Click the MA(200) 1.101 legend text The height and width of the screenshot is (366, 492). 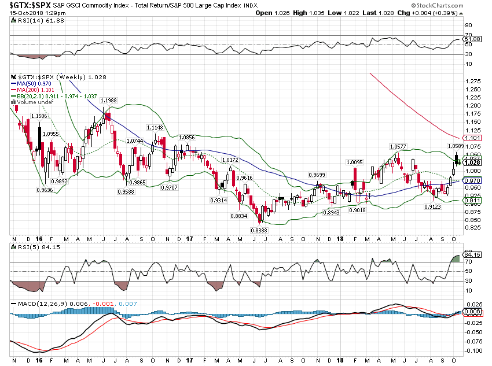coord(35,90)
